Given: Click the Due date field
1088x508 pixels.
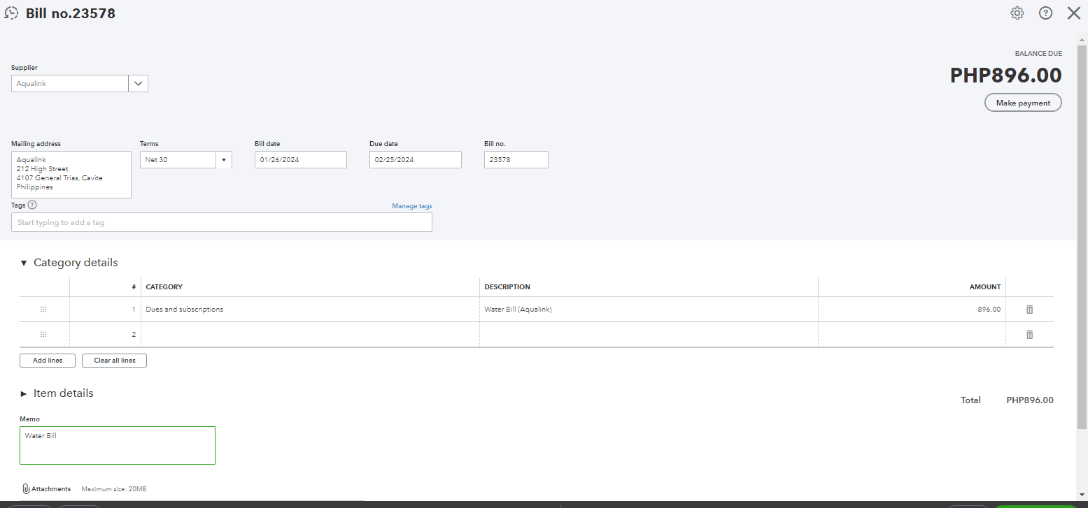Looking at the screenshot, I should [416, 159].
